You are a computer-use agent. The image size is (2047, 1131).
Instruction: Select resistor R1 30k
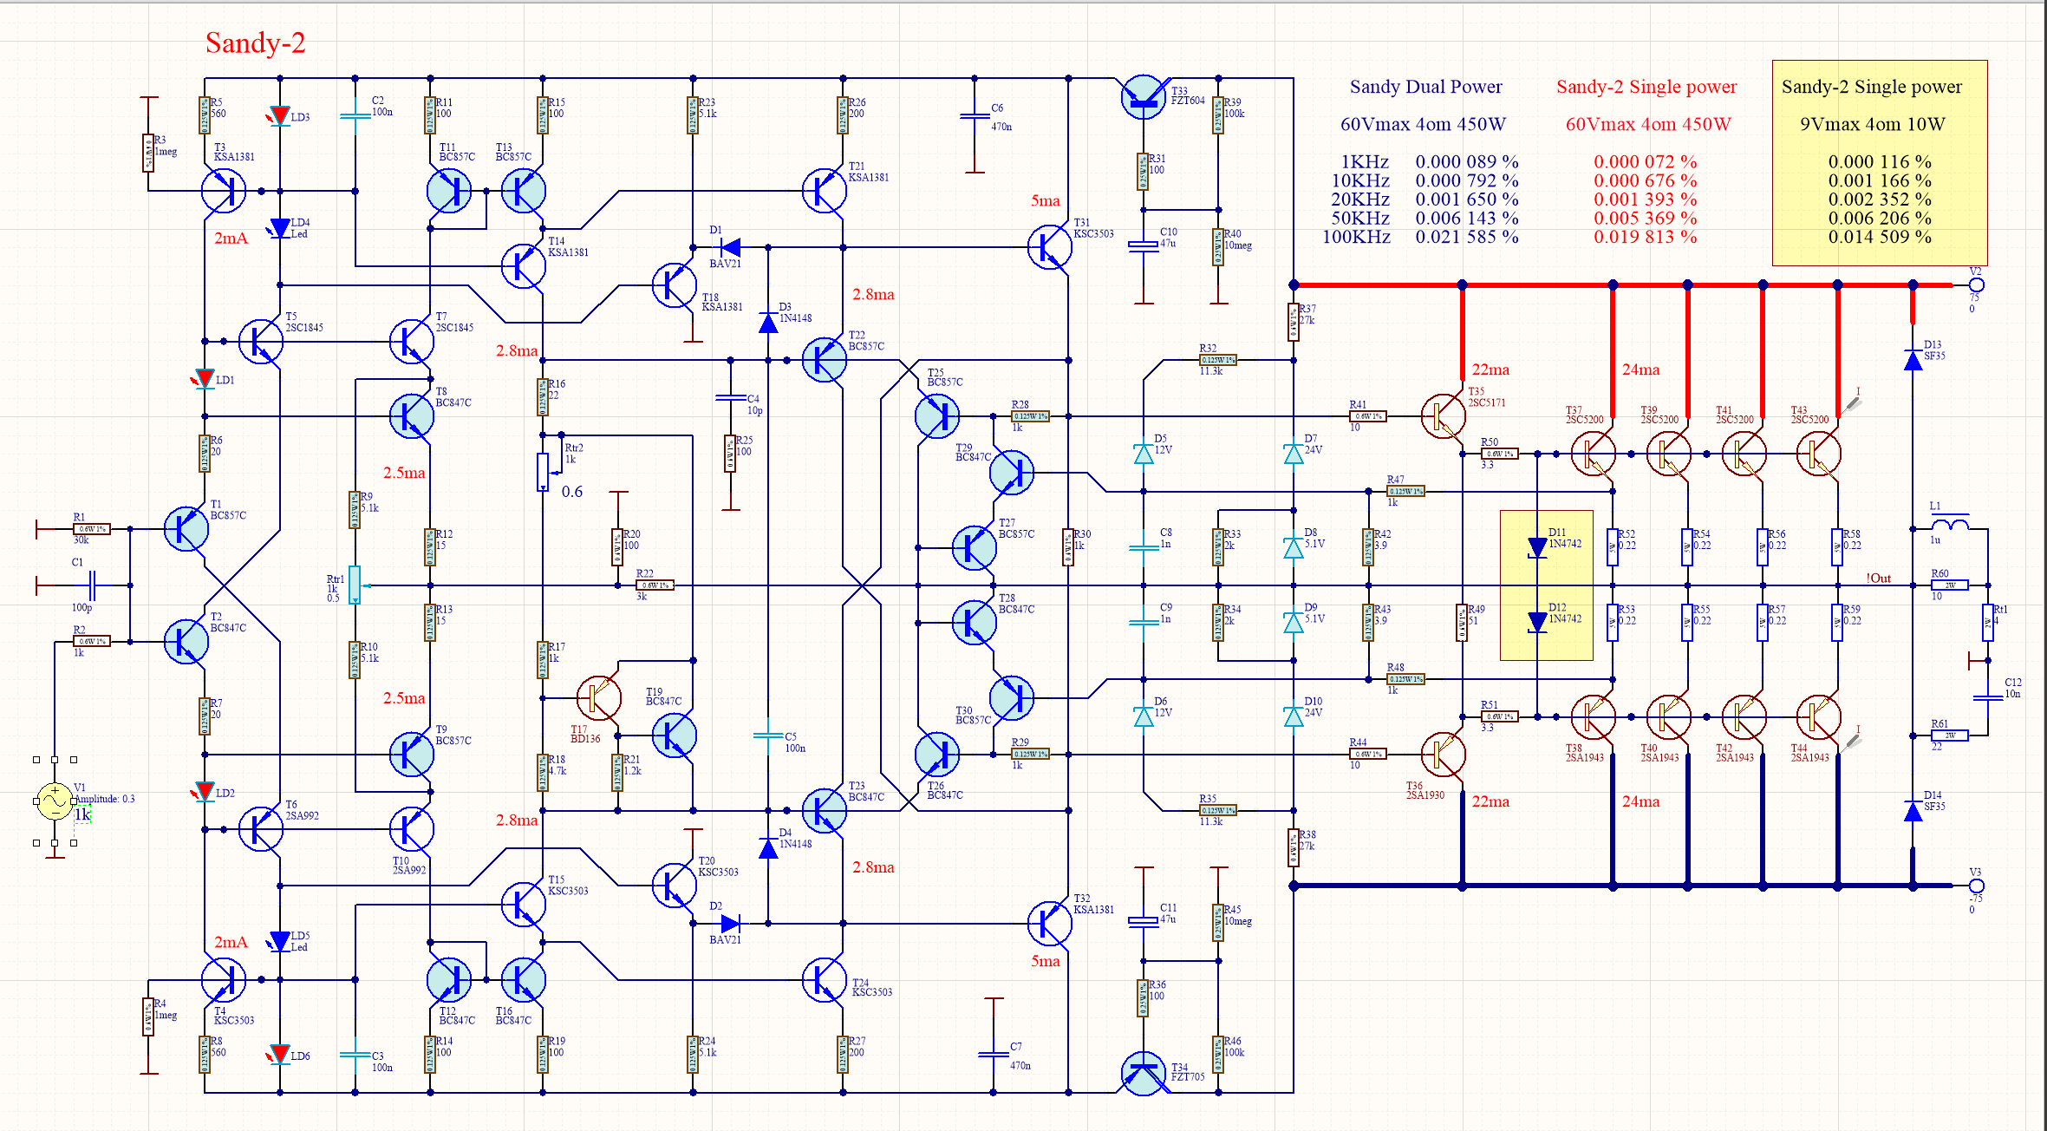pyautogui.click(x=92, y=528)
